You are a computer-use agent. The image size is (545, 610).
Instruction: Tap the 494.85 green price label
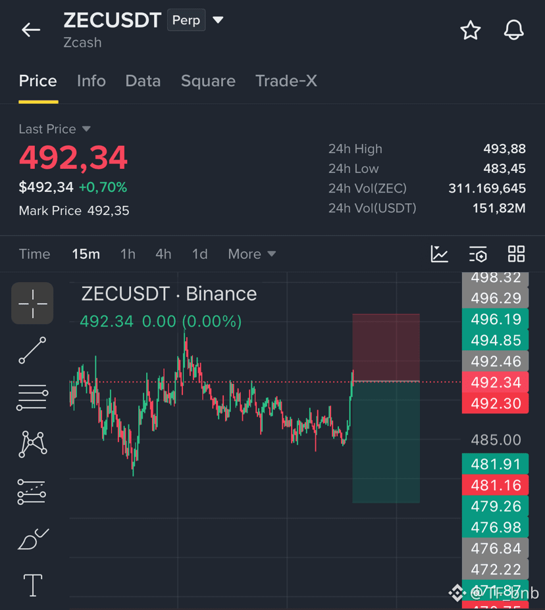(x=495, y=340)
